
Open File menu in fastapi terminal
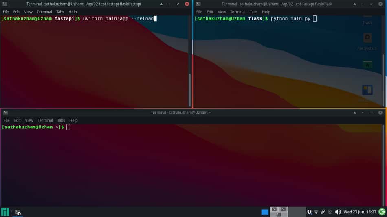[x=6, y=12]
